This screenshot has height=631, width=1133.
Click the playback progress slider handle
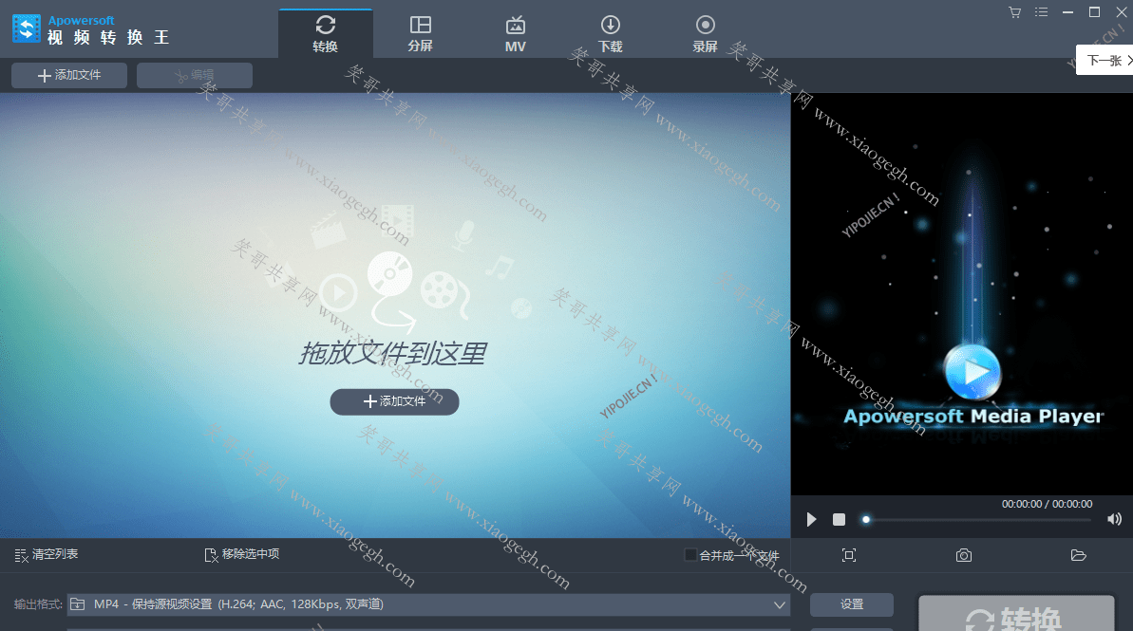[x=865, y=519]
